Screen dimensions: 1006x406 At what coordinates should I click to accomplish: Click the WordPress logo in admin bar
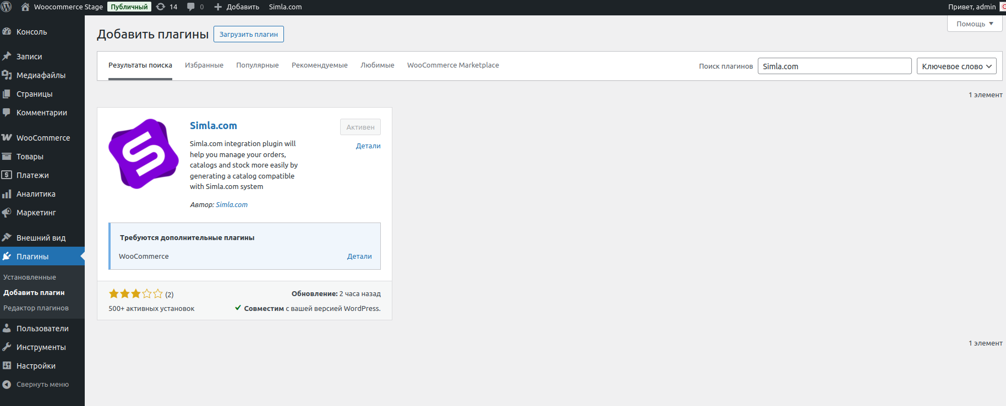7,7
